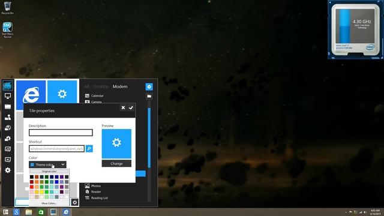Click the network icon in the sidebar
This screenshot has width=384, height=216.
[x=8, y=118]
